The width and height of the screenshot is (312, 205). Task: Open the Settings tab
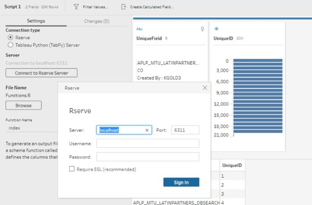tap(36, 21)
